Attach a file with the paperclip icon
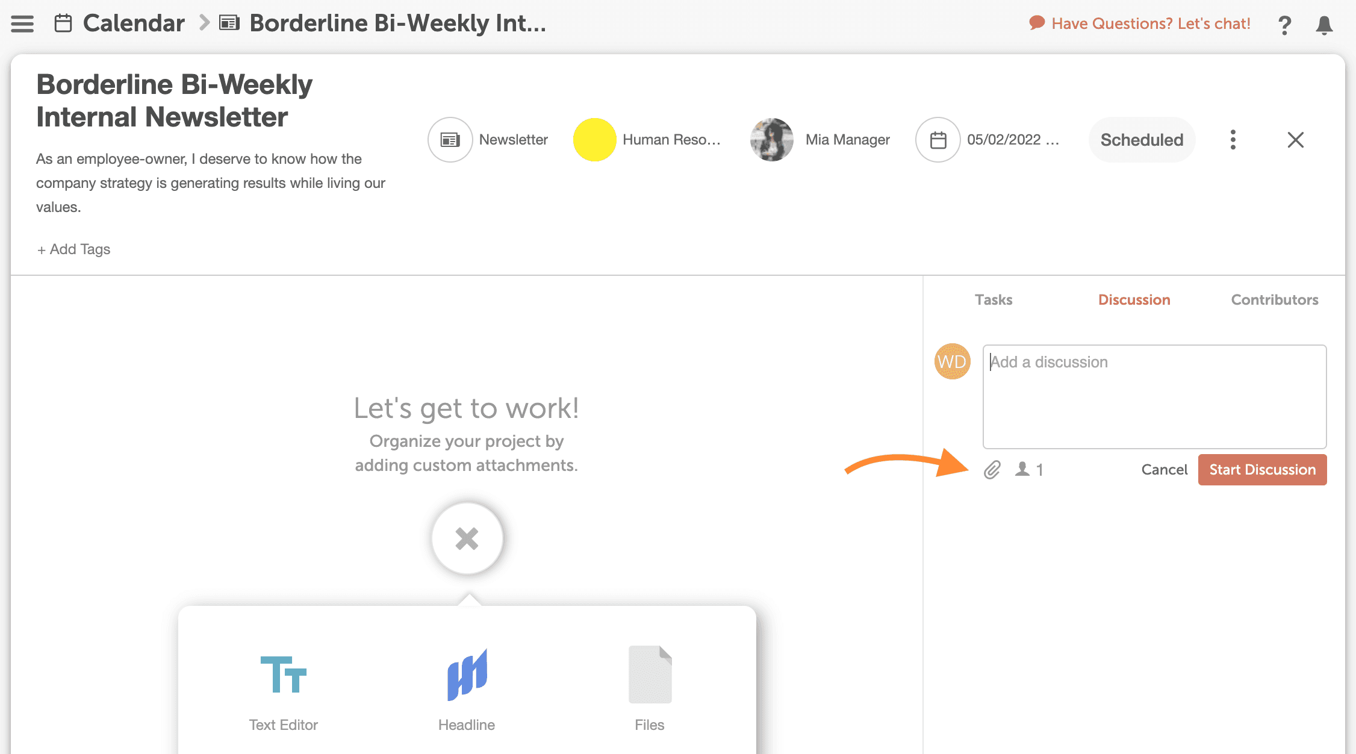The height and width of the screenshot is (754, 1356). click(992, 470)
